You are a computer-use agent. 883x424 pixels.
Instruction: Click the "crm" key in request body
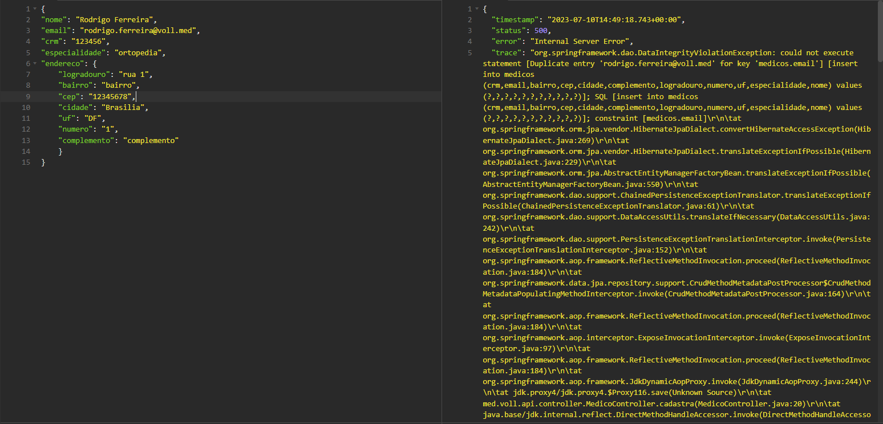[x=52, y=42]
